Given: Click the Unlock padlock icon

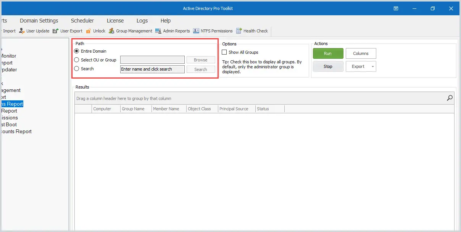Looking at the screenshot, I should point(89,31).
